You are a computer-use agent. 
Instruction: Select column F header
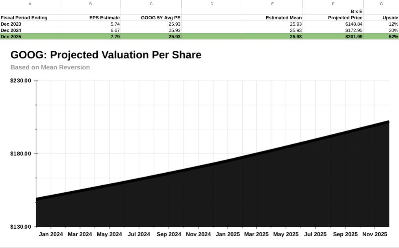pos(333,4)
